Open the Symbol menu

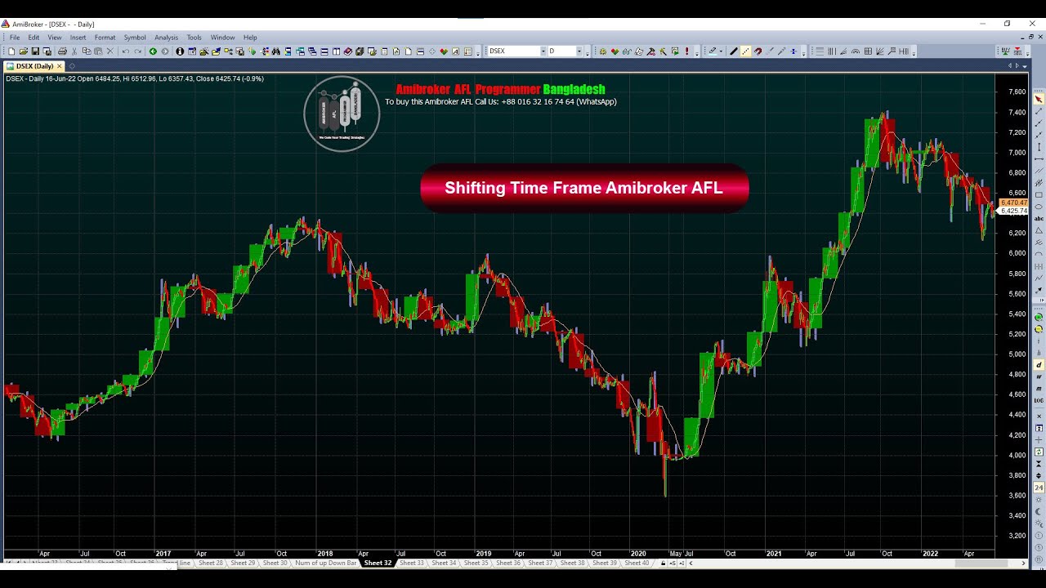[x=135, y=38]
